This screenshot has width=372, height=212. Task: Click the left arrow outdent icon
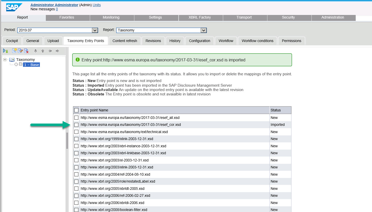50,51
